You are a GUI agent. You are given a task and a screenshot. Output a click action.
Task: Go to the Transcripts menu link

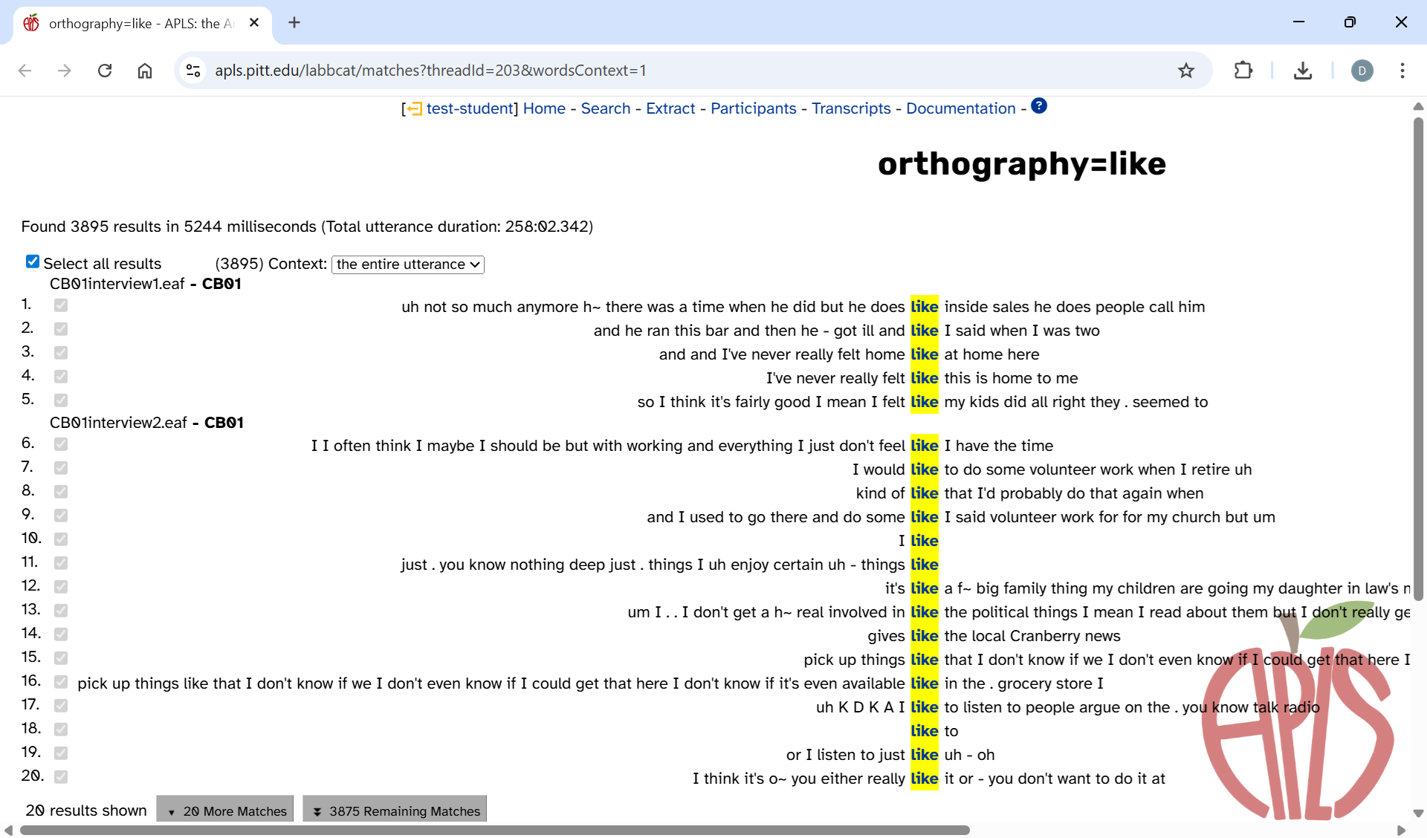coord(850,108)
